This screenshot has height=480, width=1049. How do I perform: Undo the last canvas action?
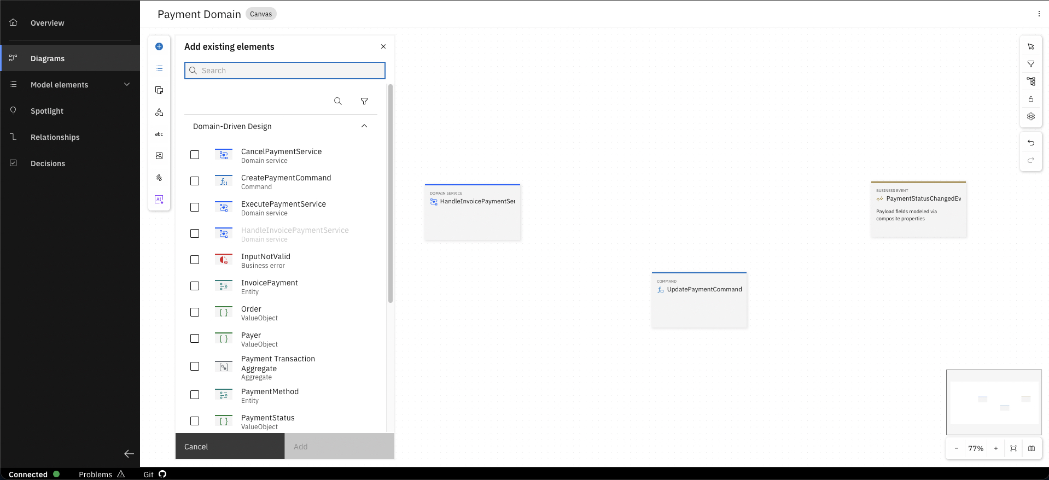point(1031,143)
